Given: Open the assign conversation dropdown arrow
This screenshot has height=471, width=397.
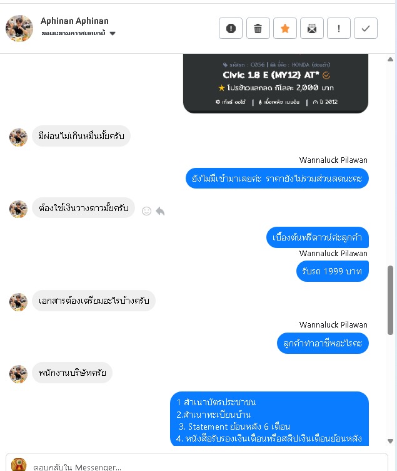Looking at the screenshot, I should [x=113, y=33].
